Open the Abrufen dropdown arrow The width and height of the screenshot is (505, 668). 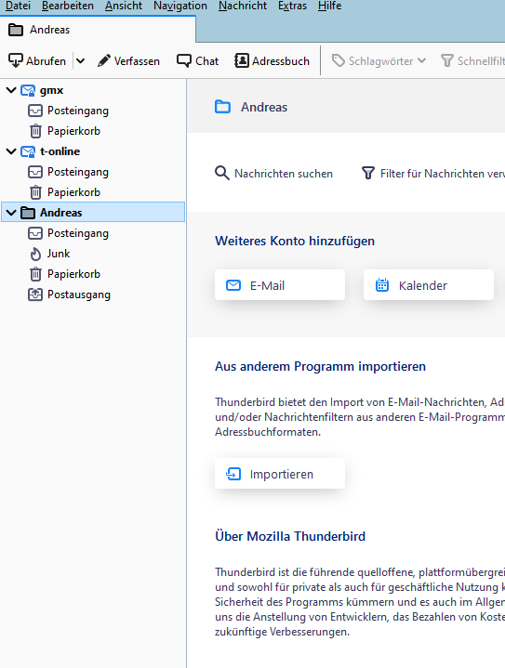pos(81,61)
